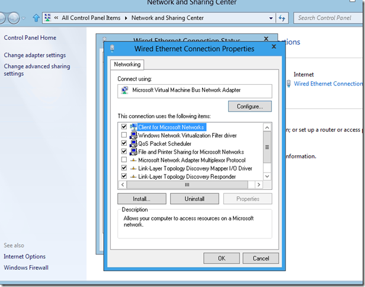Enable Windows Network Virtualization Filter driver checkbox

pyautogui.click(x=124, y=135)
